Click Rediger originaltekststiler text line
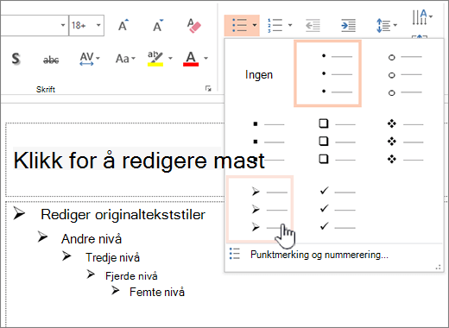This screenshot has height=328, width=449. [x=123, y=215]
